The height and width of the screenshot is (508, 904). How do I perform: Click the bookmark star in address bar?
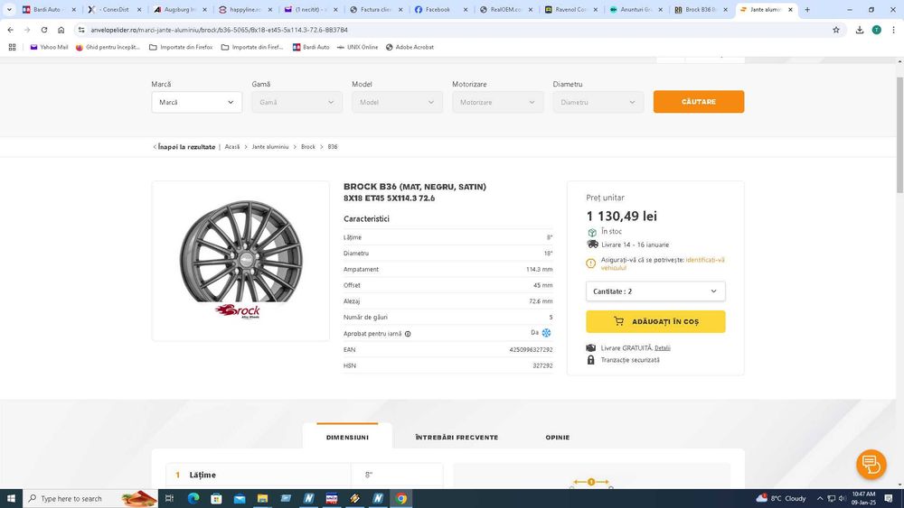(836, 30)
